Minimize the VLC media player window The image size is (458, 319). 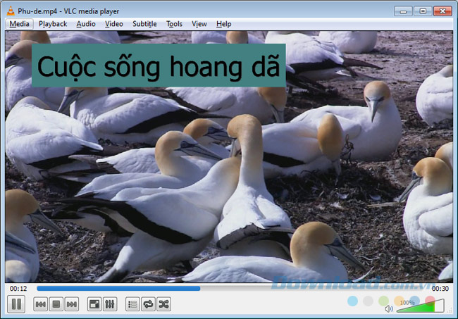(403, 11)
